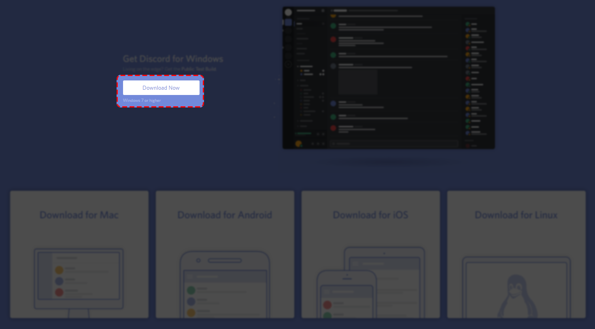Select the Download for Linux card

click(516, 254)
